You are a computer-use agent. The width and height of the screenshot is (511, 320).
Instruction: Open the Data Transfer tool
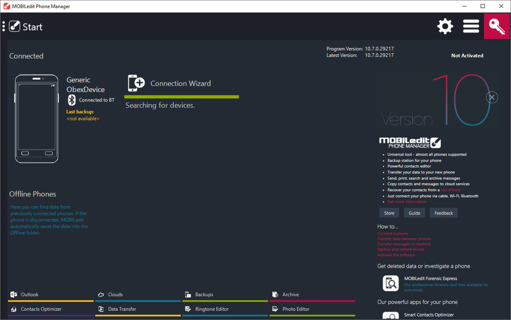coord(138,310)
